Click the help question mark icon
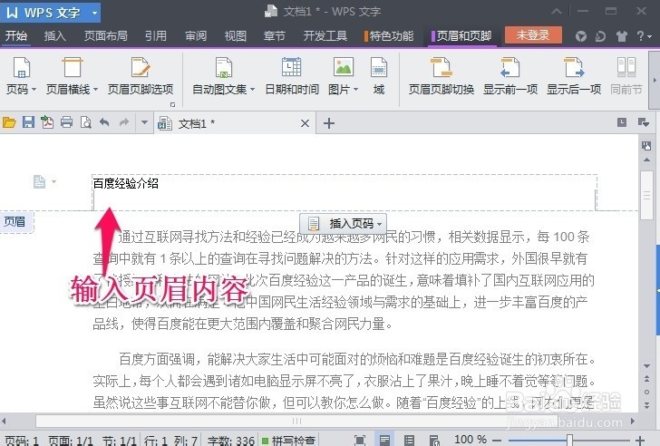The width and height of the screenshot is (660, 446). (x=640, y=36)
